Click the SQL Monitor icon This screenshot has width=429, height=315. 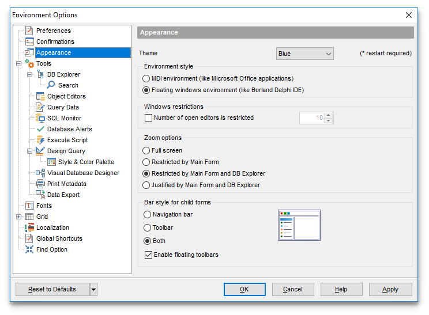(x=40, y=118)
